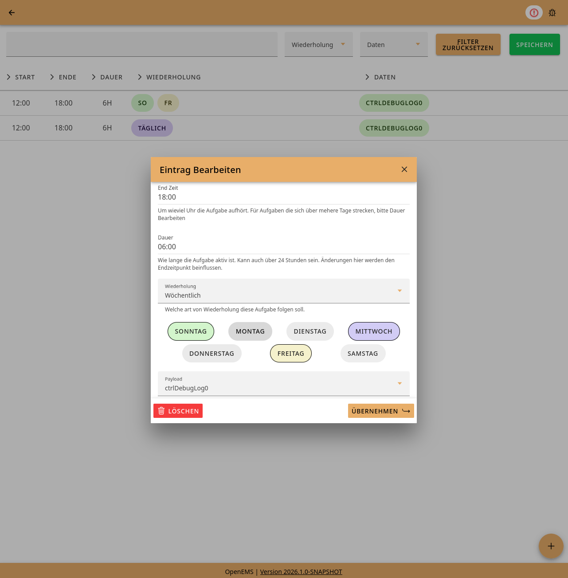
Task: Edit the Dauer 06:00 field
Action: click(x=283, y=247)
